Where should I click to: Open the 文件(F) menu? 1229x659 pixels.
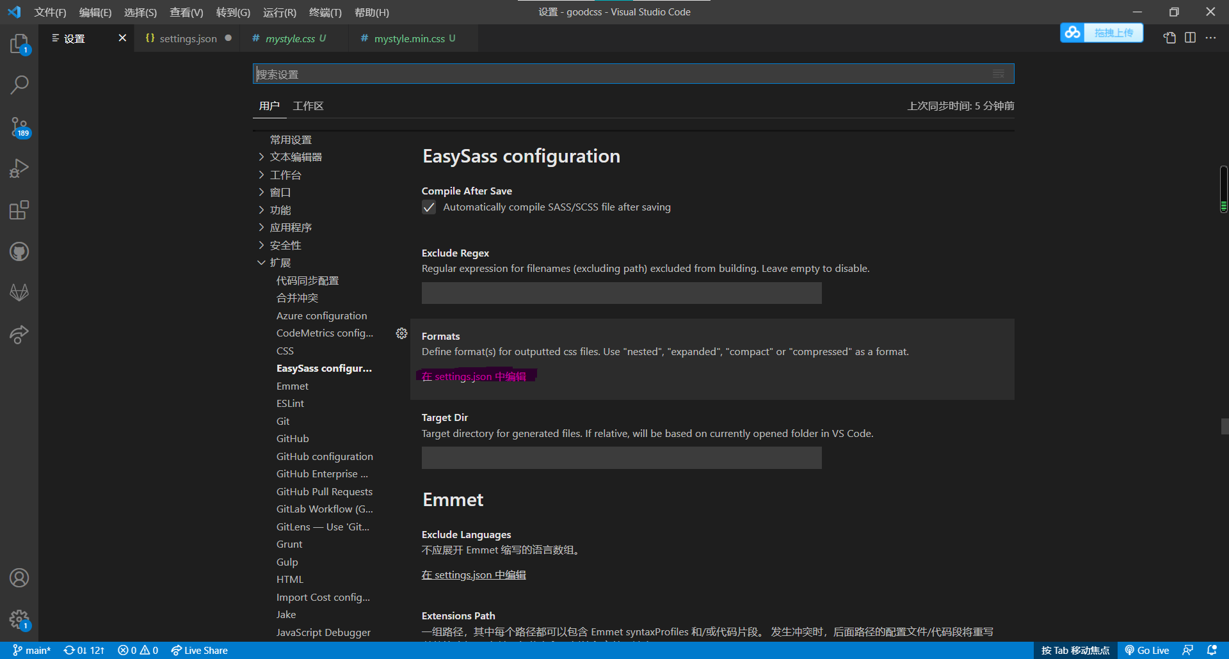tap(50, 12)
